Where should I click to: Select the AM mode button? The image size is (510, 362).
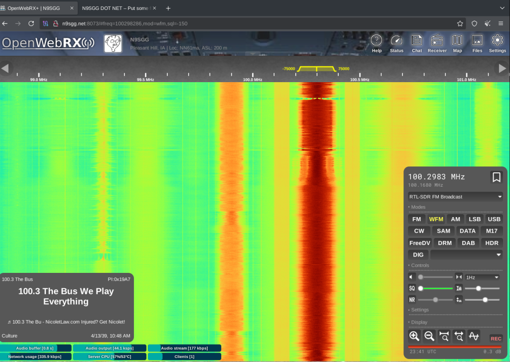[x=455, y=219]
